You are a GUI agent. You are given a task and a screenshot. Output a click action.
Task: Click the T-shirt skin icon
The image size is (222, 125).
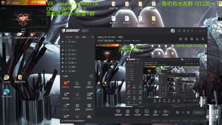coord(188,31)
